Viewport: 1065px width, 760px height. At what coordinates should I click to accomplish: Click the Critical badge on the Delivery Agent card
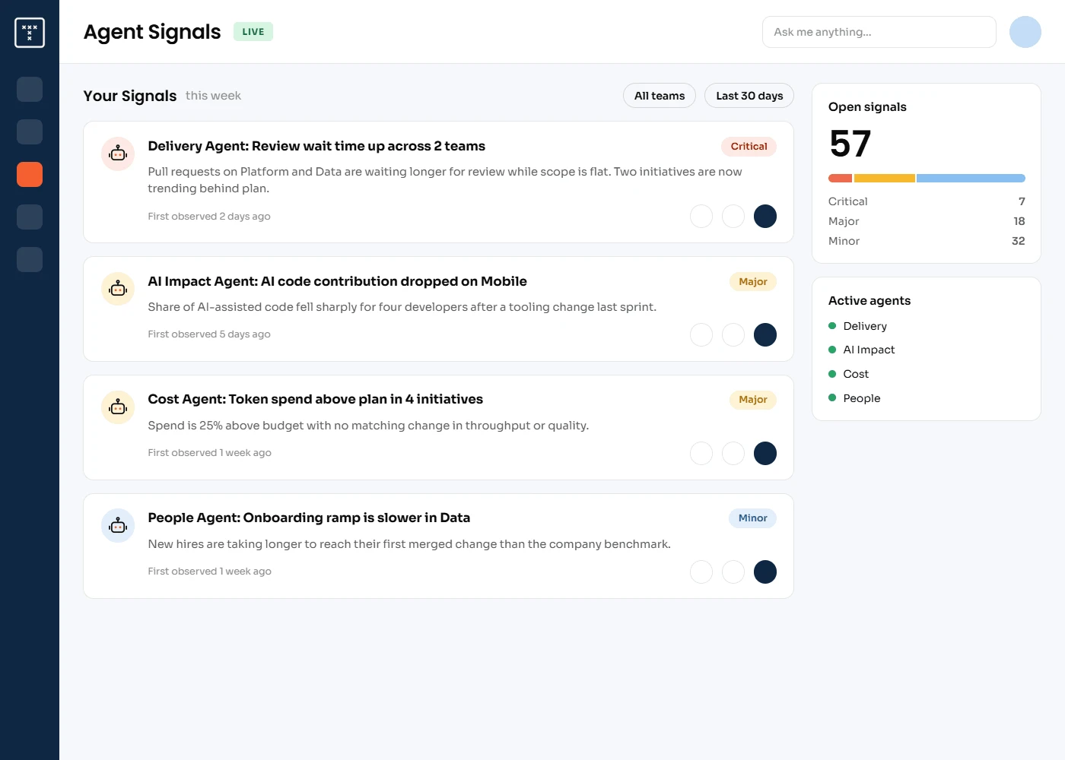tap(749, 147)
